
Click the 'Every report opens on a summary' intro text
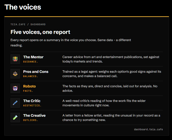(x=71, y=43)
